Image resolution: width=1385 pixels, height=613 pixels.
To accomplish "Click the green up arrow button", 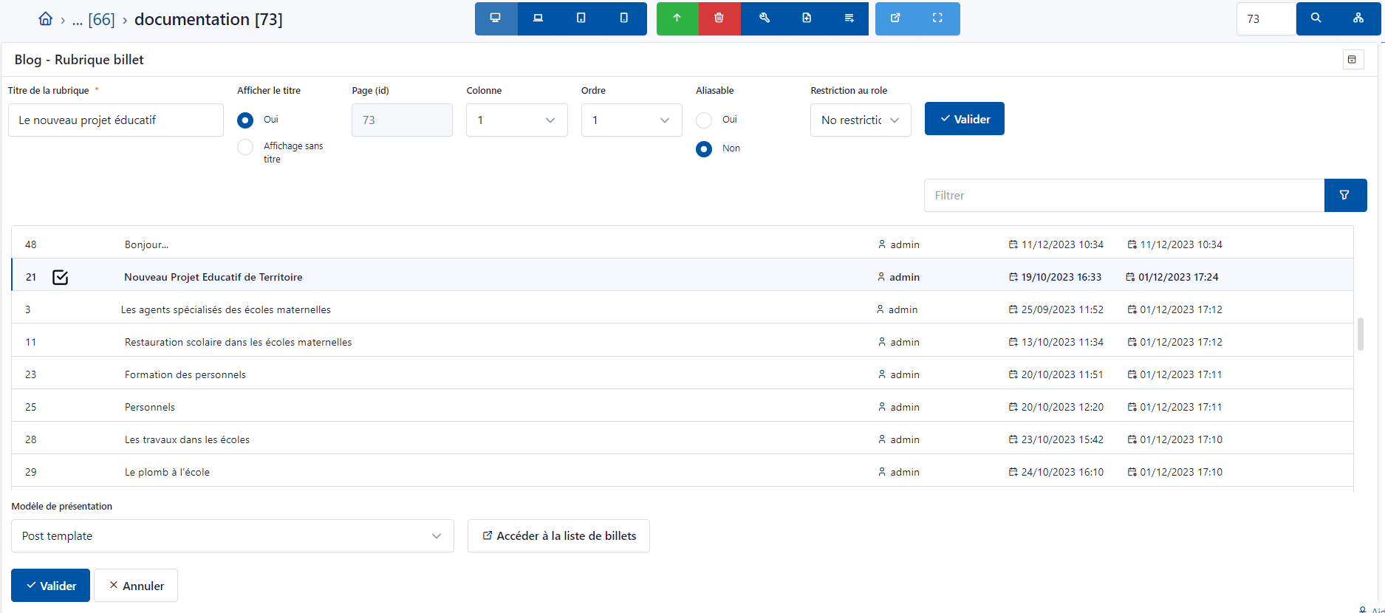I will [677, 18].
